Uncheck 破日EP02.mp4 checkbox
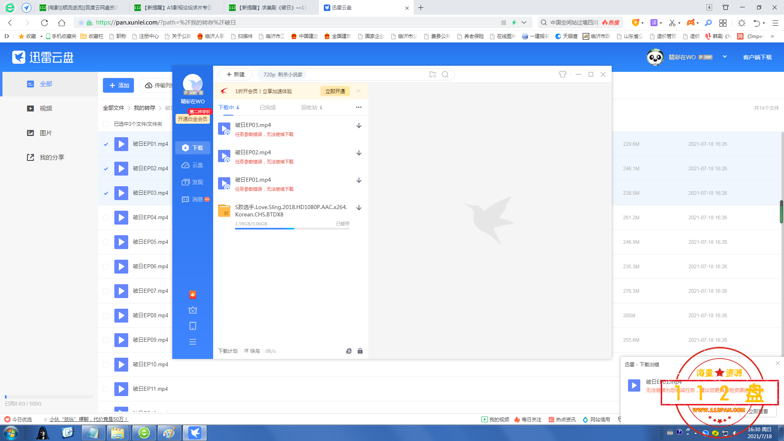 click(106, 169)
